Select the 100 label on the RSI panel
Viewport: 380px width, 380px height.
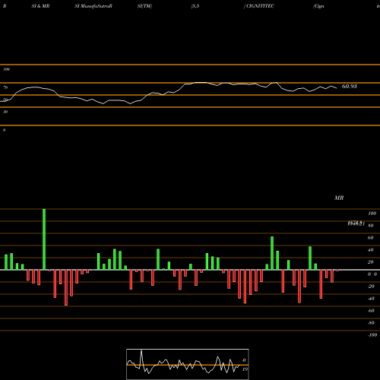(6, 69)
